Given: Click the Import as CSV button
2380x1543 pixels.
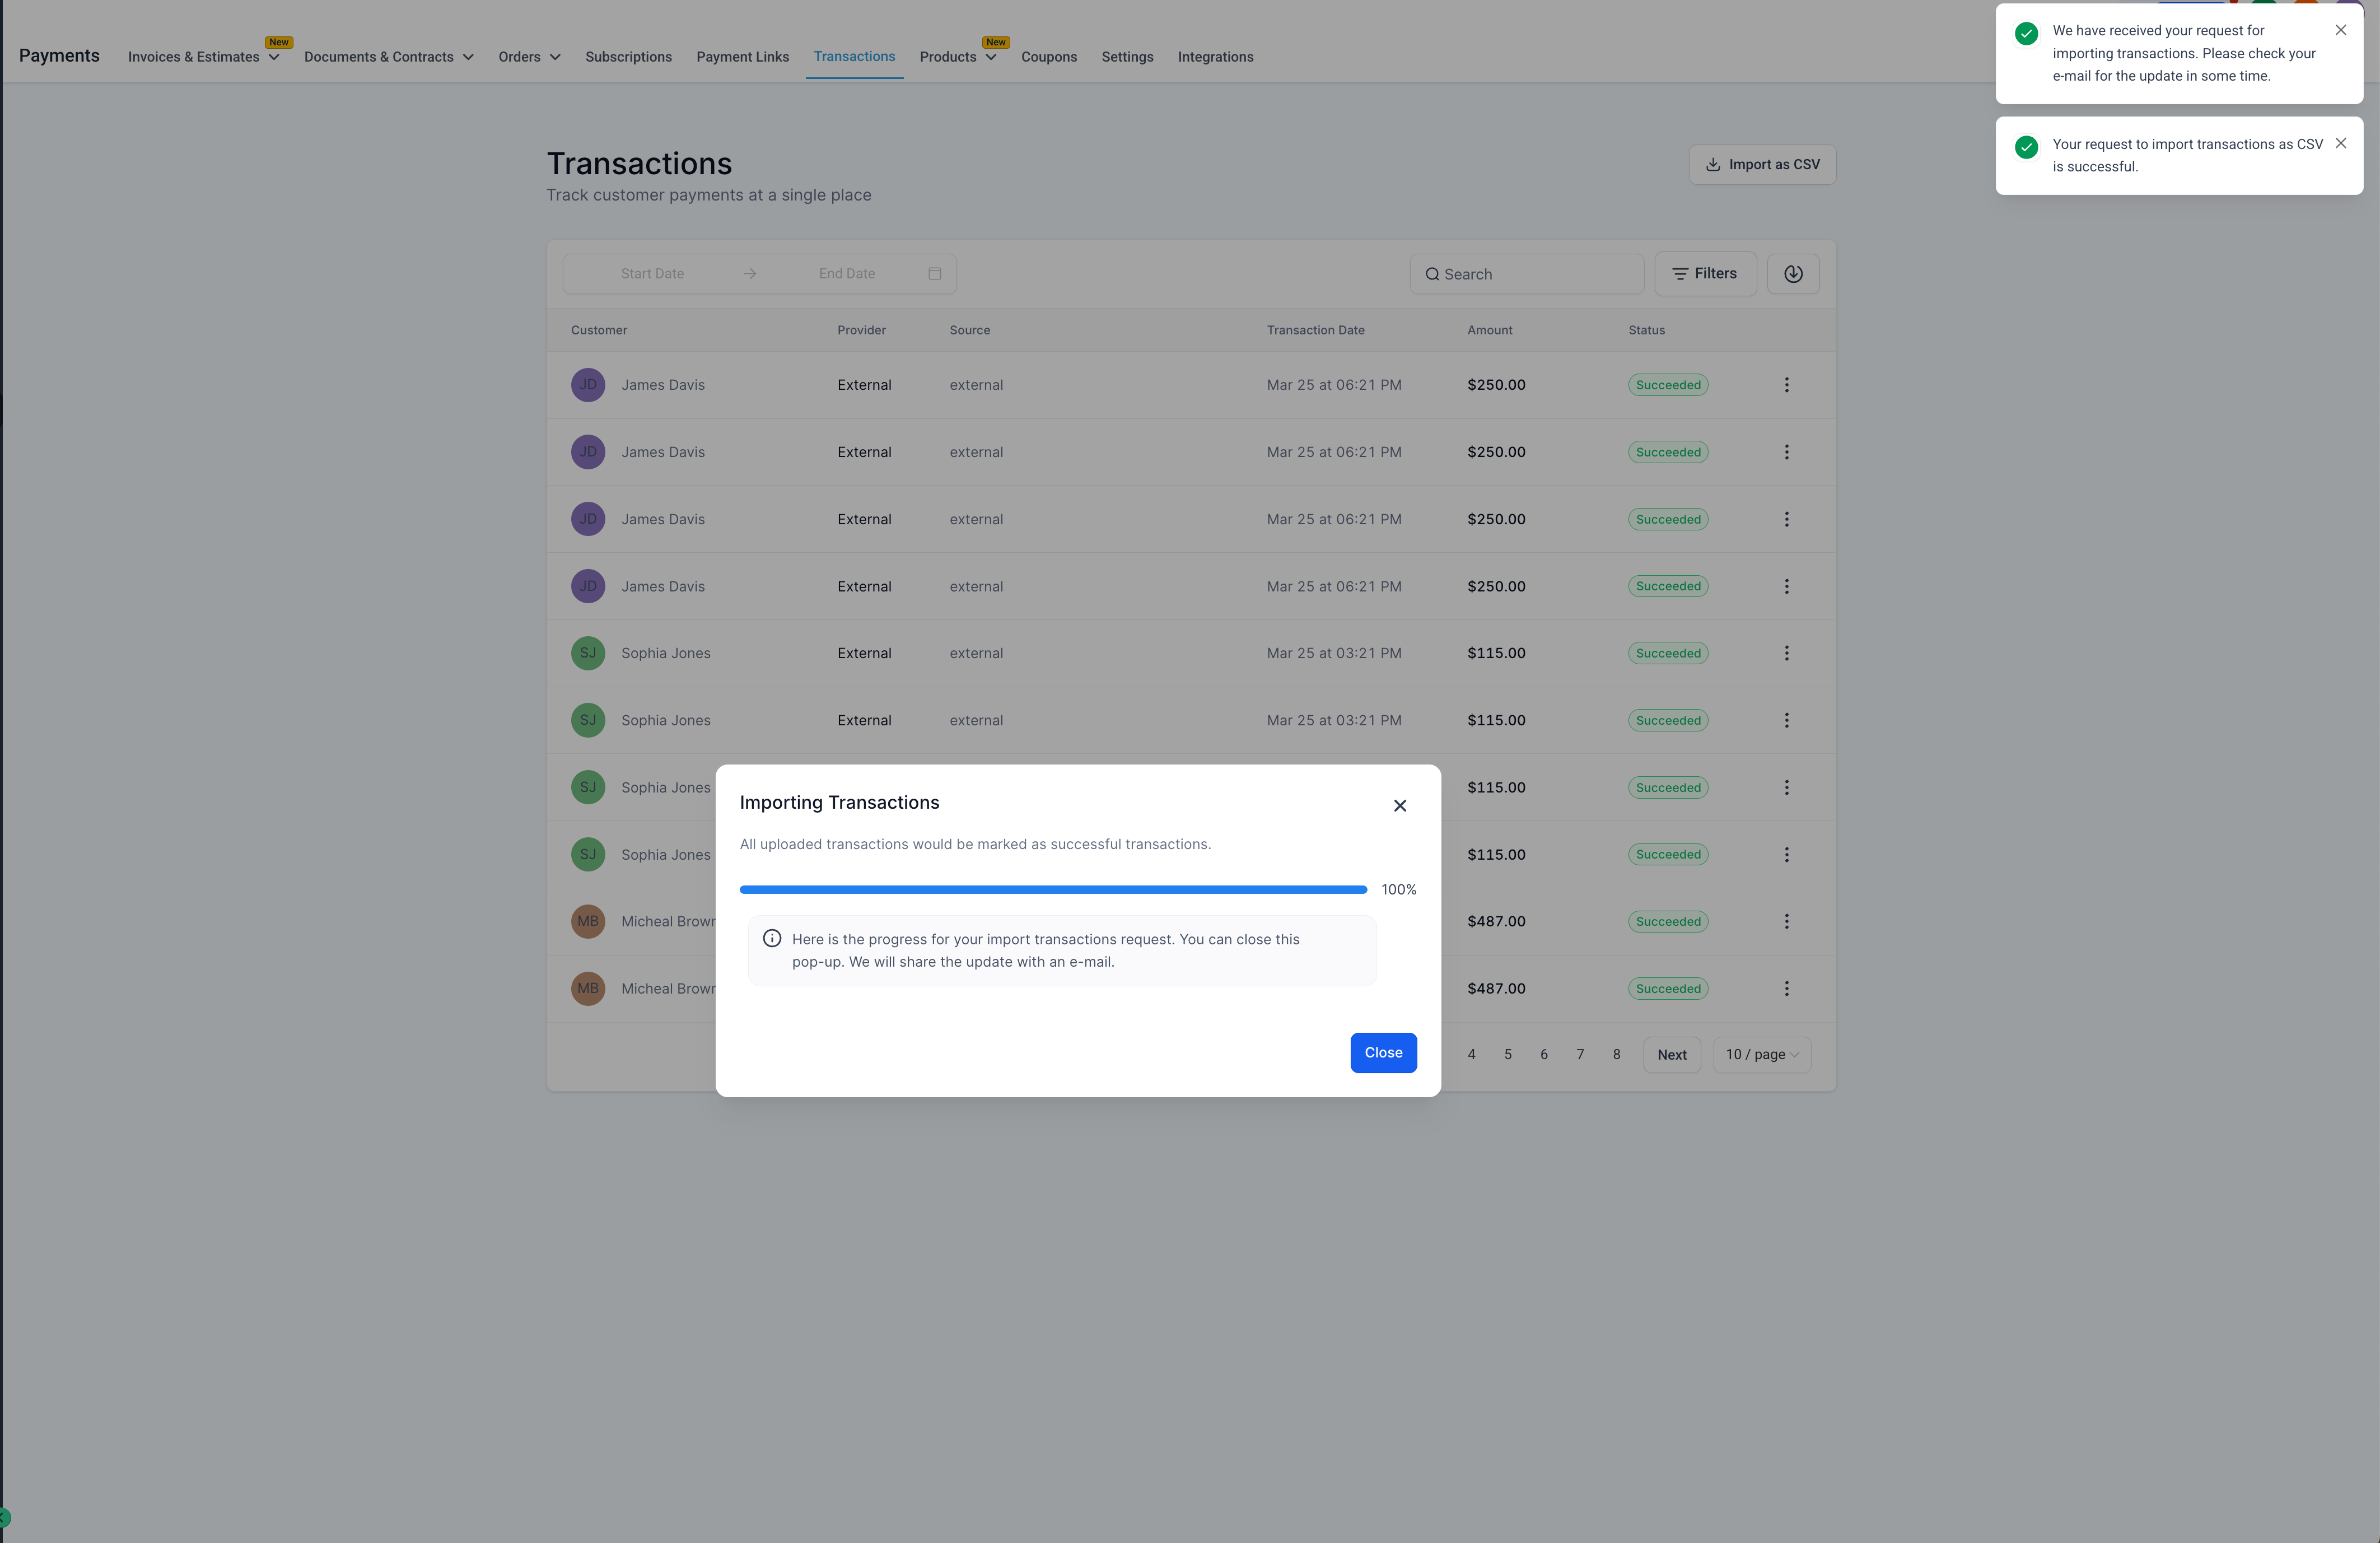Looking at the screenshot, I should pos(1761,165).
